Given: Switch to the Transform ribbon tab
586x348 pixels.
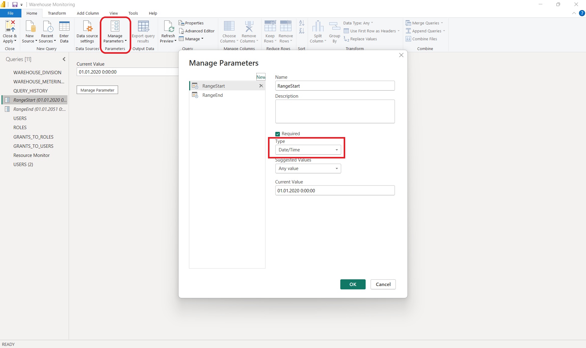Looking at the screenshot, I should (57, 13).
